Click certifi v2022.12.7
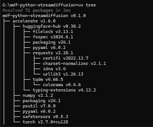Viewport: 153px width, 127px height. point(66,58)
